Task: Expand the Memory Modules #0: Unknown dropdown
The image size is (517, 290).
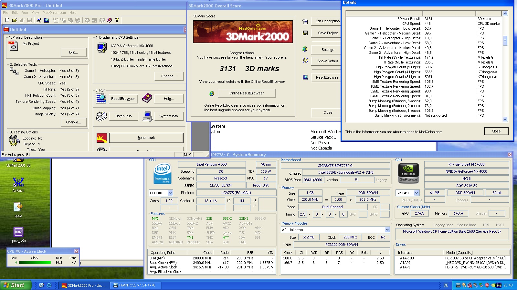Action: [x=387, y=230]
